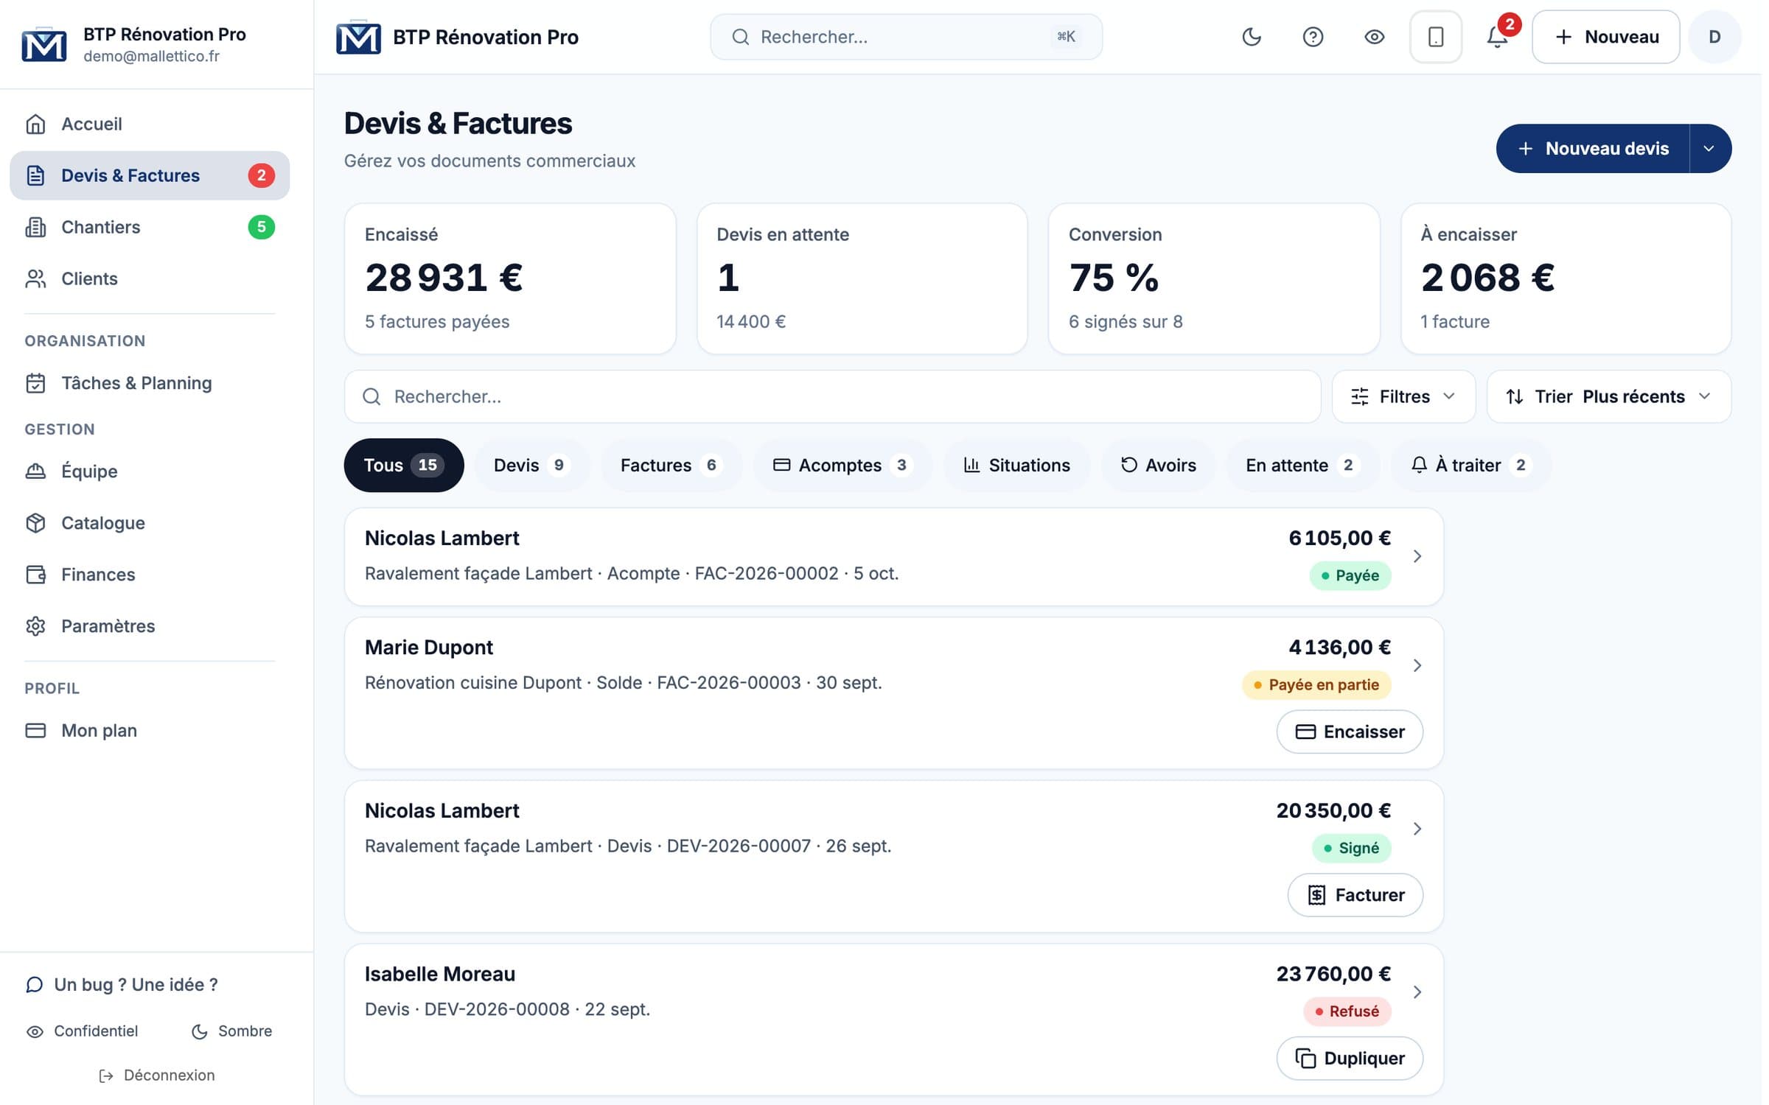The width and height of the screenshot is (1769, 1105).
Task: Open Trier Plus récents sort dropdown
Action: 1608,397
